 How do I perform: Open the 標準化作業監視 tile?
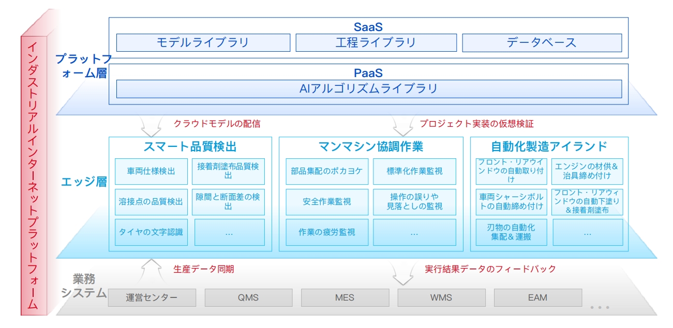coord(414,171)
